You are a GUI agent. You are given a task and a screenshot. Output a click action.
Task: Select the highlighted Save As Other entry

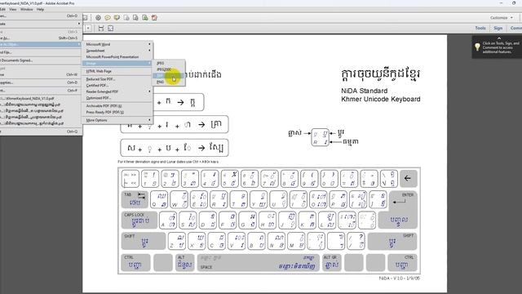[x=40, y=44]
